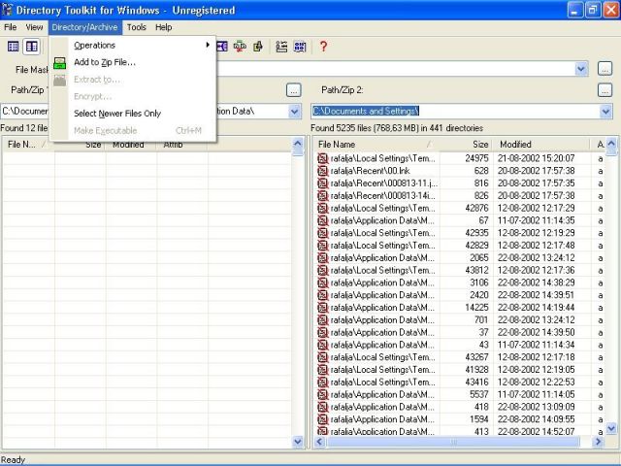Image resolution: width=621 pixels, height=466 pixels.
Task: Open Path/Zip 1 path dropdown arrow
Action: [294, 112]
